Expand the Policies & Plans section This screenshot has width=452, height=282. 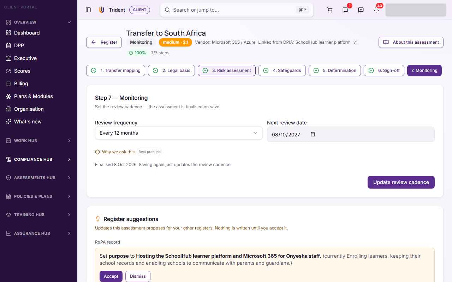click(38, 196)
